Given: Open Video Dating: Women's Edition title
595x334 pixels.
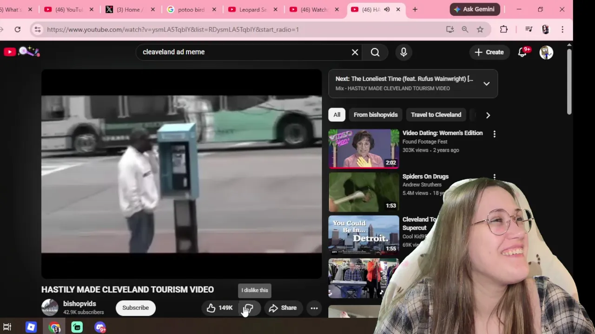Looking at the screenshot, I should point(443,133).
